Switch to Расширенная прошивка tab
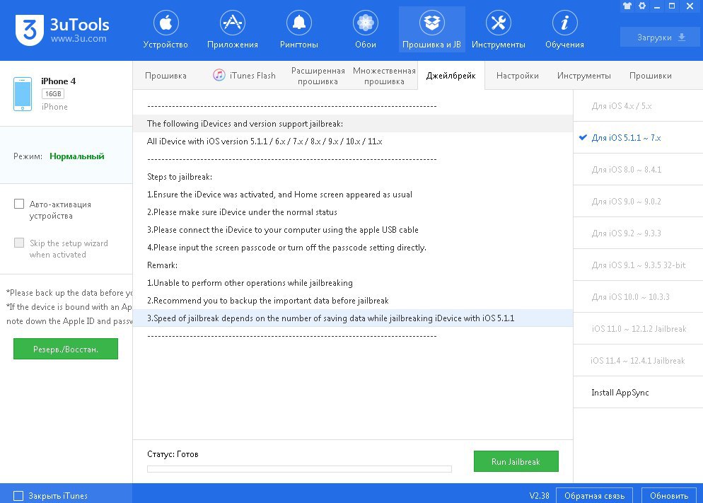 pyautogui.click(x=318, y=76)
